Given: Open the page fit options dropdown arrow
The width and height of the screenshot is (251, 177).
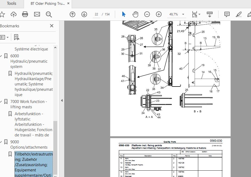Looking at the screenshot, I should click(200, 14).
